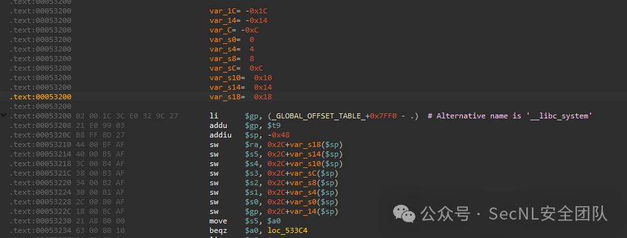Select the var_s18= 0x18 definition
627x238 pixels.
click(x=241, y=97)
